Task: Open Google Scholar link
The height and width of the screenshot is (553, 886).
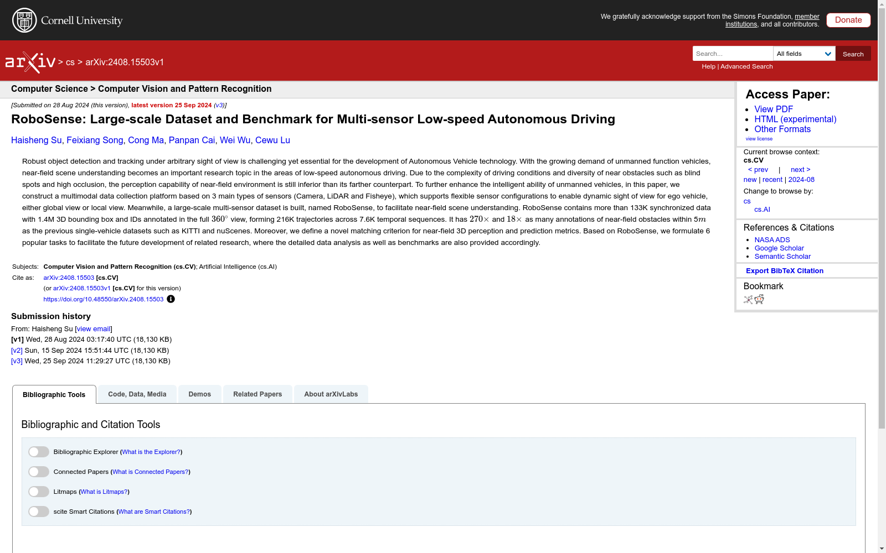Action: (x=779, y=248)
